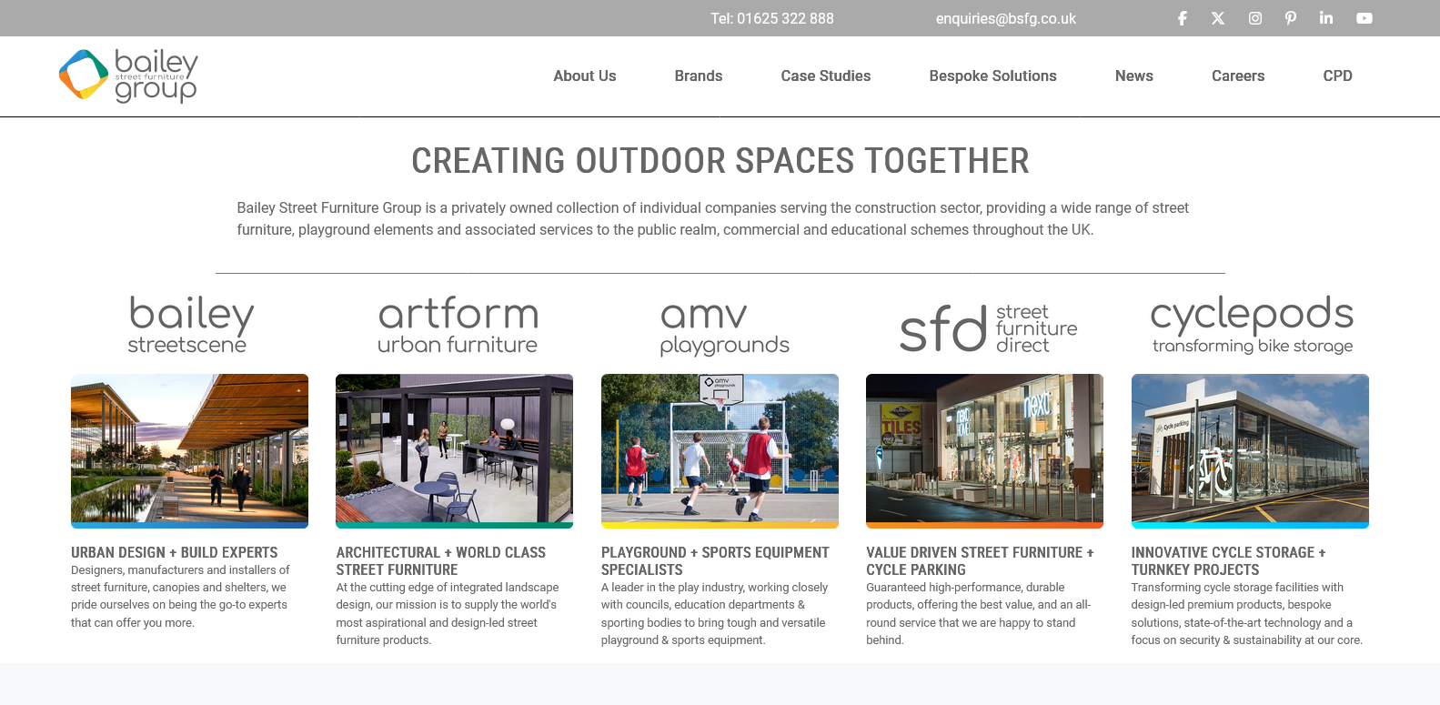This screenshot has width=1440, height=705.
Task: Open Architectural + World Class Street Furniture heading
Action: (441, 561)
